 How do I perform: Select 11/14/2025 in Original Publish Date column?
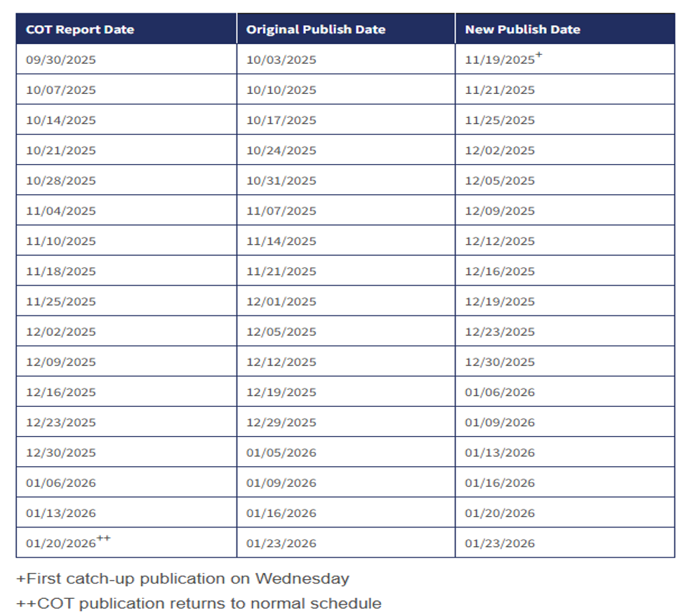(x=281, y=241)
